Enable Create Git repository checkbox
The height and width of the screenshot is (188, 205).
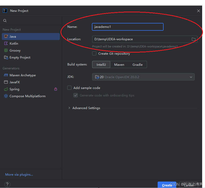pyautogui.click(x=94, y=54)
